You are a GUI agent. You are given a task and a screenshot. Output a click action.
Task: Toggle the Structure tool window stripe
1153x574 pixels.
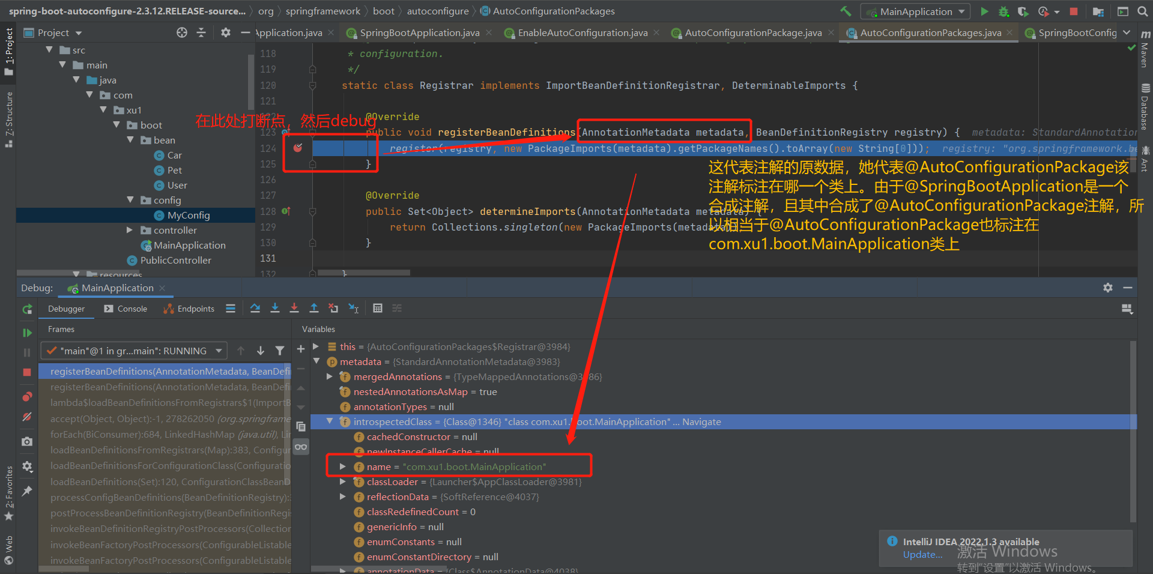coord(9,119)
